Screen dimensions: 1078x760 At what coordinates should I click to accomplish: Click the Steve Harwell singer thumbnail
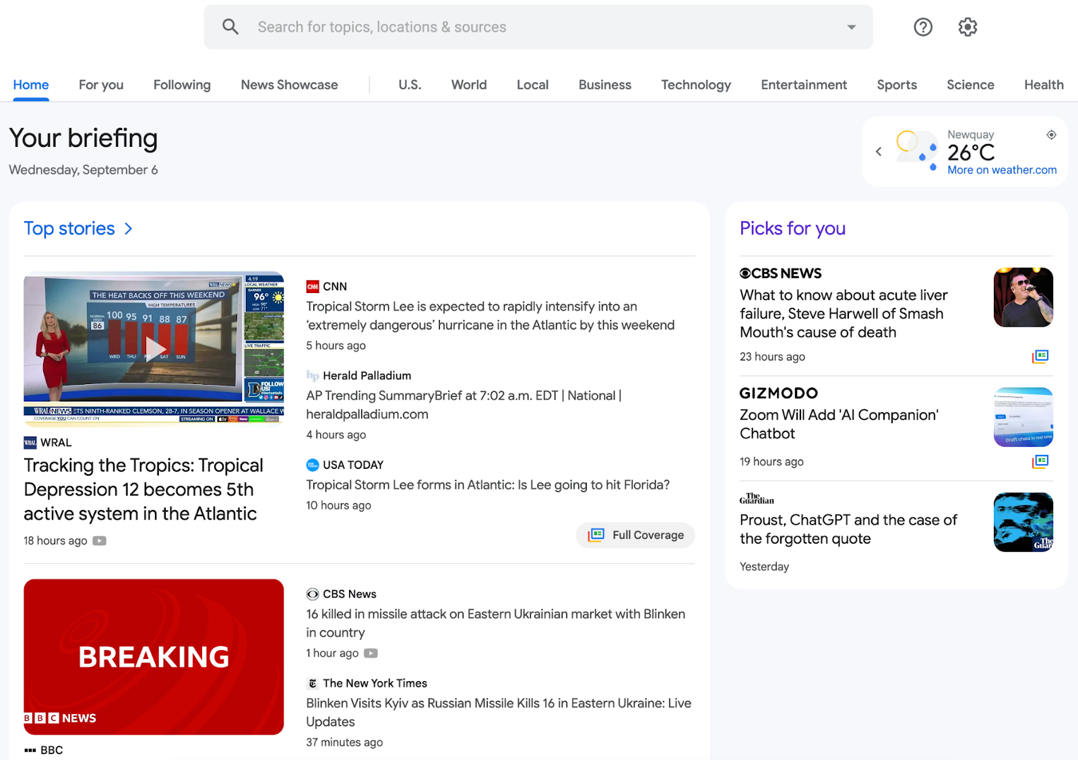1023,297
